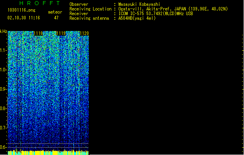This screenshot has height=155, width=244.
Task: Select the filename 10301116.png
Action: (21, 10)
